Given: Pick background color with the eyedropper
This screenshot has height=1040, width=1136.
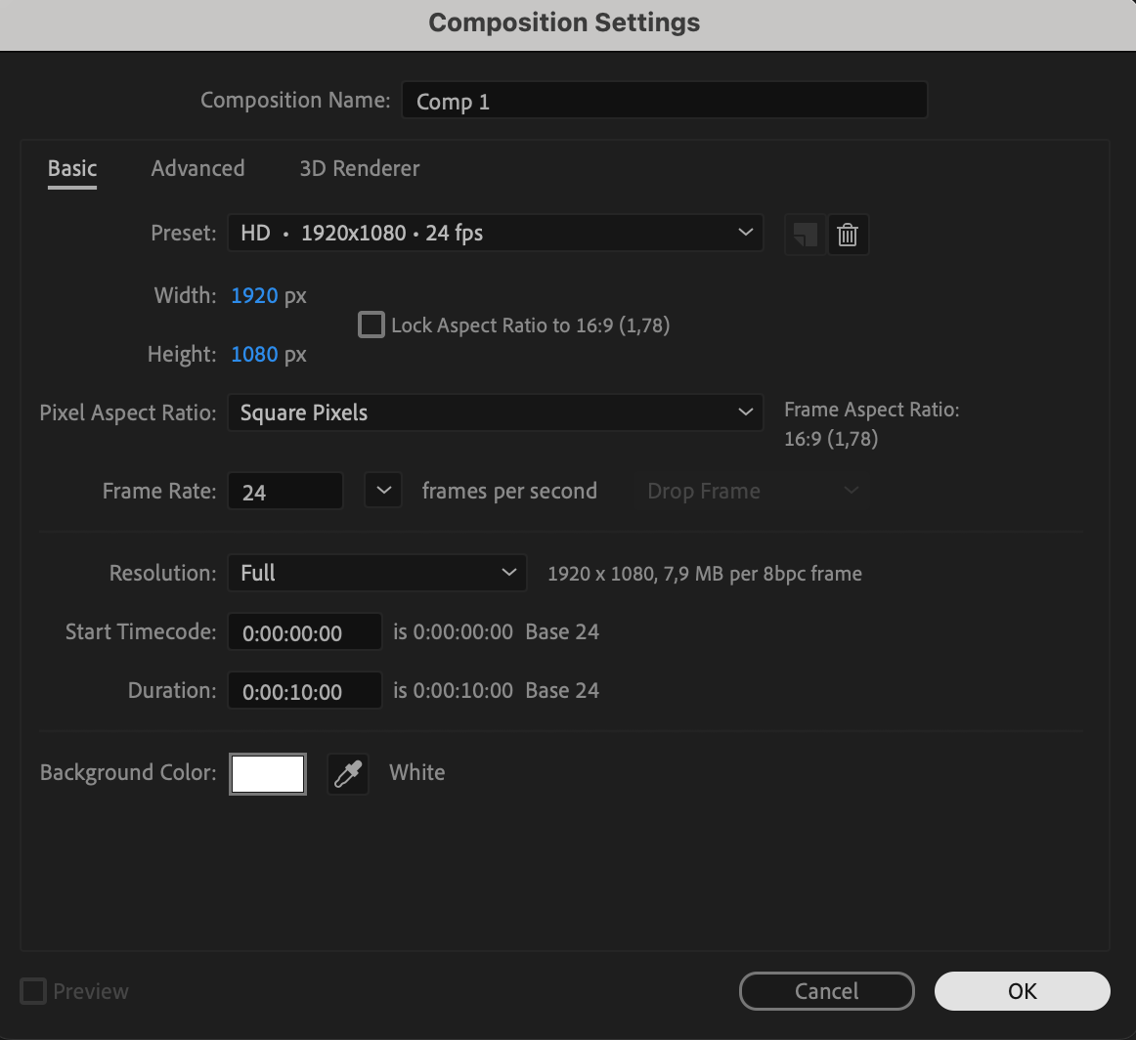Looking at the screenshot, I should pyautogui.click(x=347, y=774).
